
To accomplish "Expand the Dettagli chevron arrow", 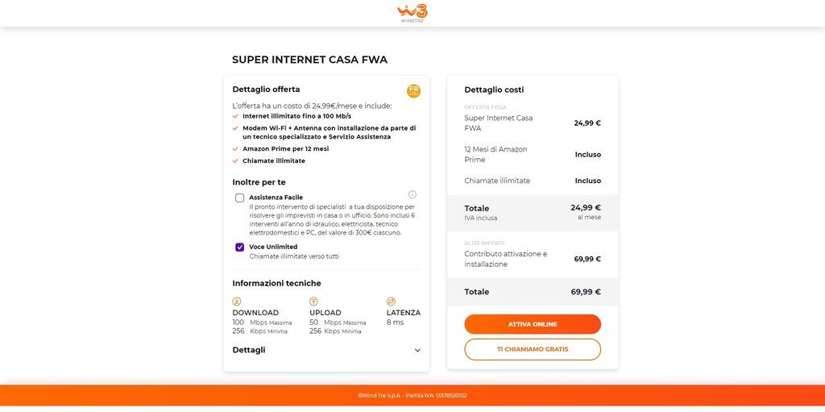I will (417, 351).
